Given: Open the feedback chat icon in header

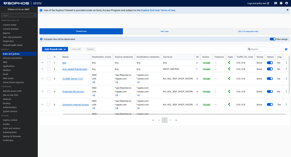Looking at the screenshot, I should click(276, 3).
